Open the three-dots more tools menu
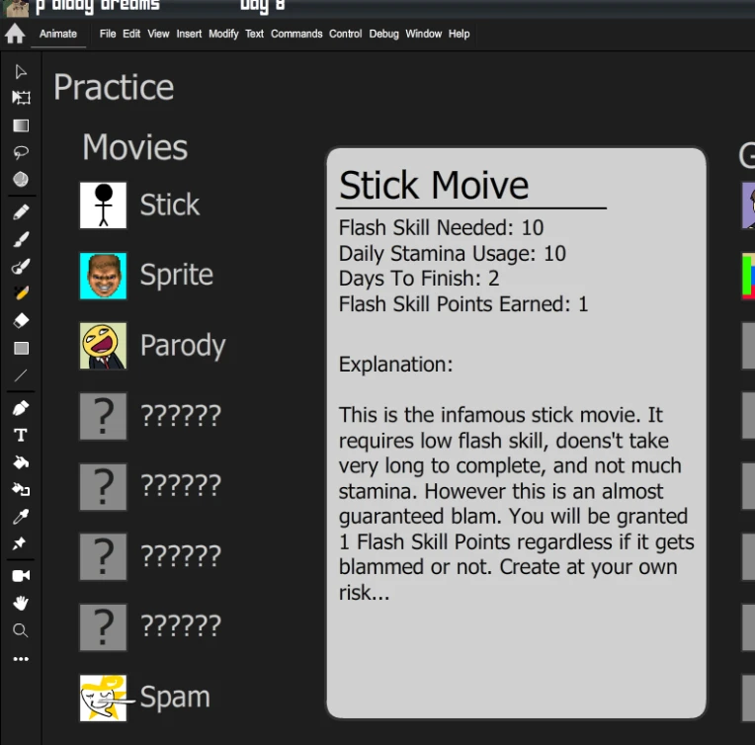The height and width of the screenshot is (745, 755). (x=21, y=659)
